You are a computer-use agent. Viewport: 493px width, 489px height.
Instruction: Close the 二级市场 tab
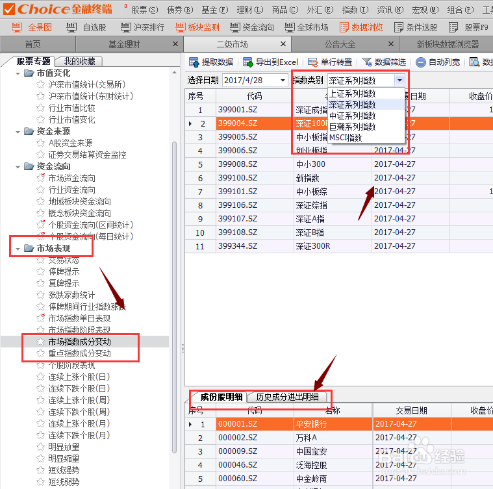[283, 44]
